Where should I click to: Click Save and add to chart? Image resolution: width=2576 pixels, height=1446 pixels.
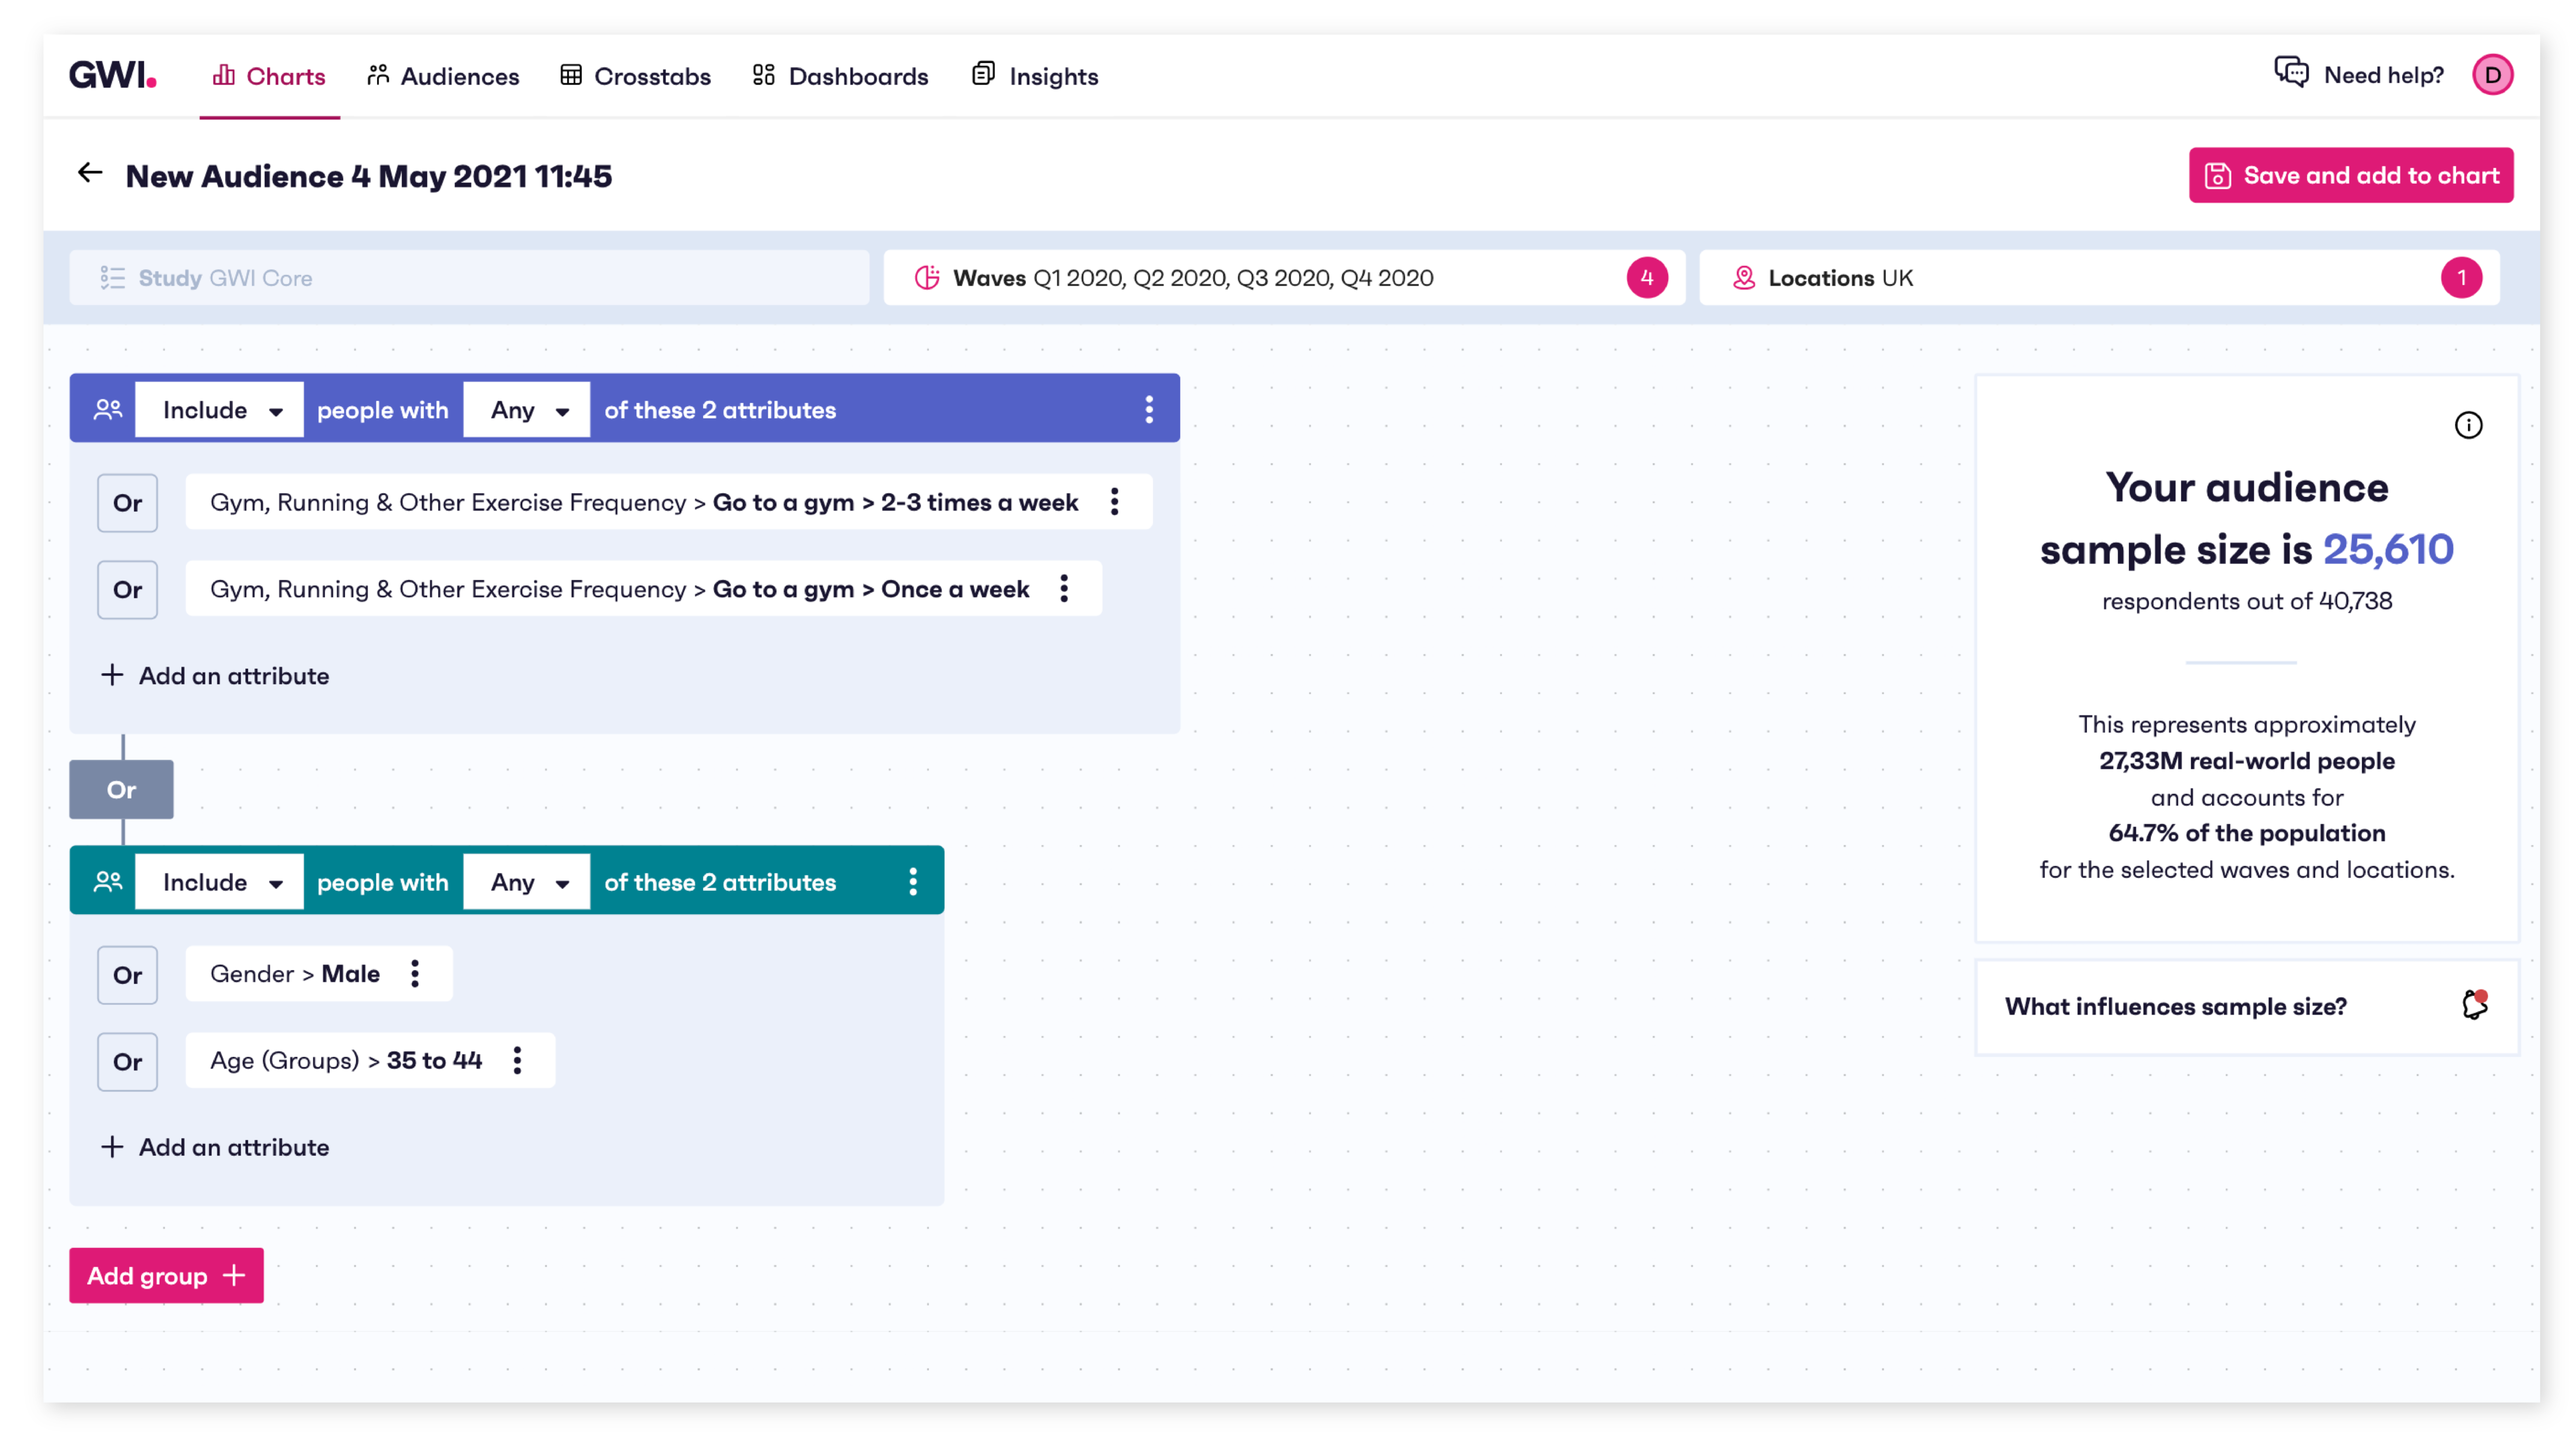coord(2350,176)
